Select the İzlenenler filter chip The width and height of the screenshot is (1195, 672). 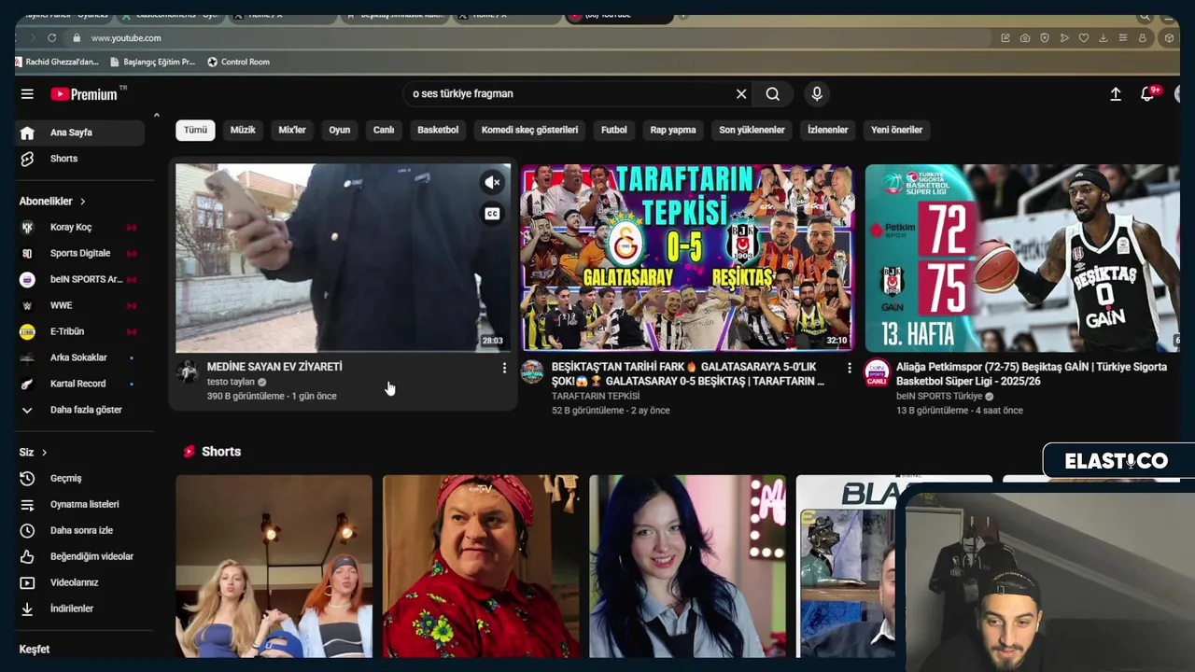(828, 130)
